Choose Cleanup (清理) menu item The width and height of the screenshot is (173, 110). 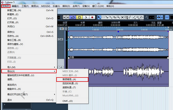[x=29, y=79]
